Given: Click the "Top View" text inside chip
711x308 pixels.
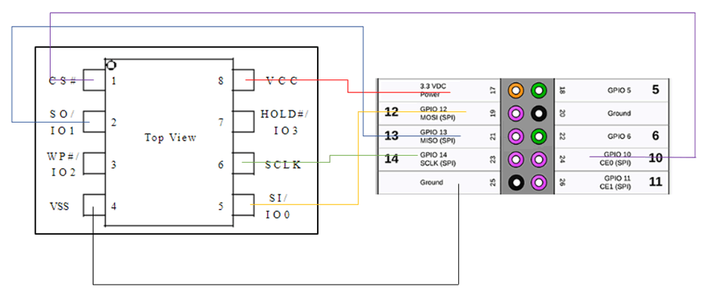Looking at the screenshot, I should pyautogui.click(x=170, y=138).
